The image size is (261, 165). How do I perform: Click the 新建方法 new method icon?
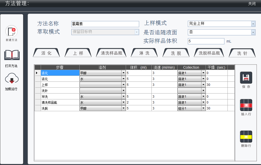(11, 32)
